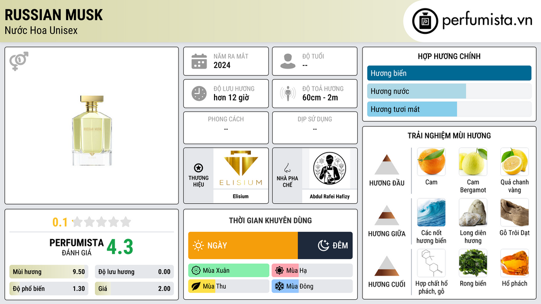Click the nose icon above Nhà pha chế
This screenshot has width=541, height=304.
[287, 168]
